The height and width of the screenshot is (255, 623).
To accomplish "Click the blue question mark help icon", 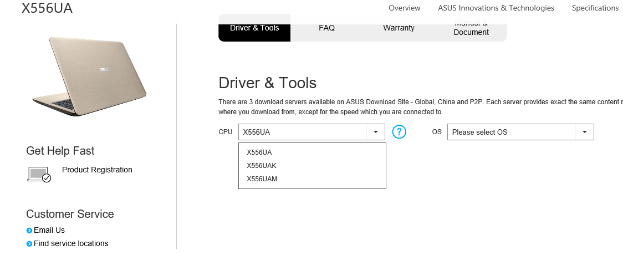I will pos(399,132).
